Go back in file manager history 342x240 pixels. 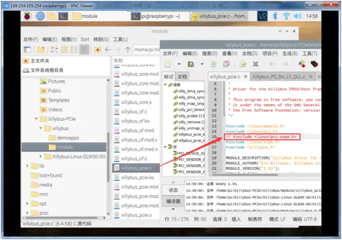click(x=108, y=50)
